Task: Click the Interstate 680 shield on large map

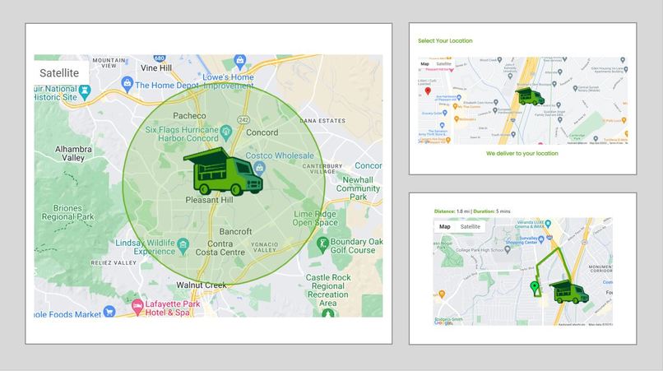Action: click(x=160, y=58)
